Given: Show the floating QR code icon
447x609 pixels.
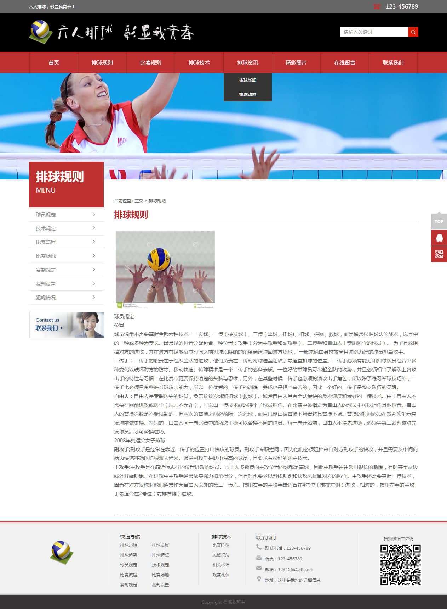Looking at the screenshot, I should (x=439, y=254).
